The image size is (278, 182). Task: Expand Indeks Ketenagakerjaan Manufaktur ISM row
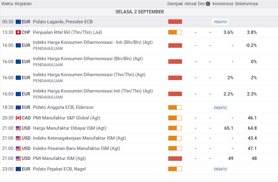point(79,138)
